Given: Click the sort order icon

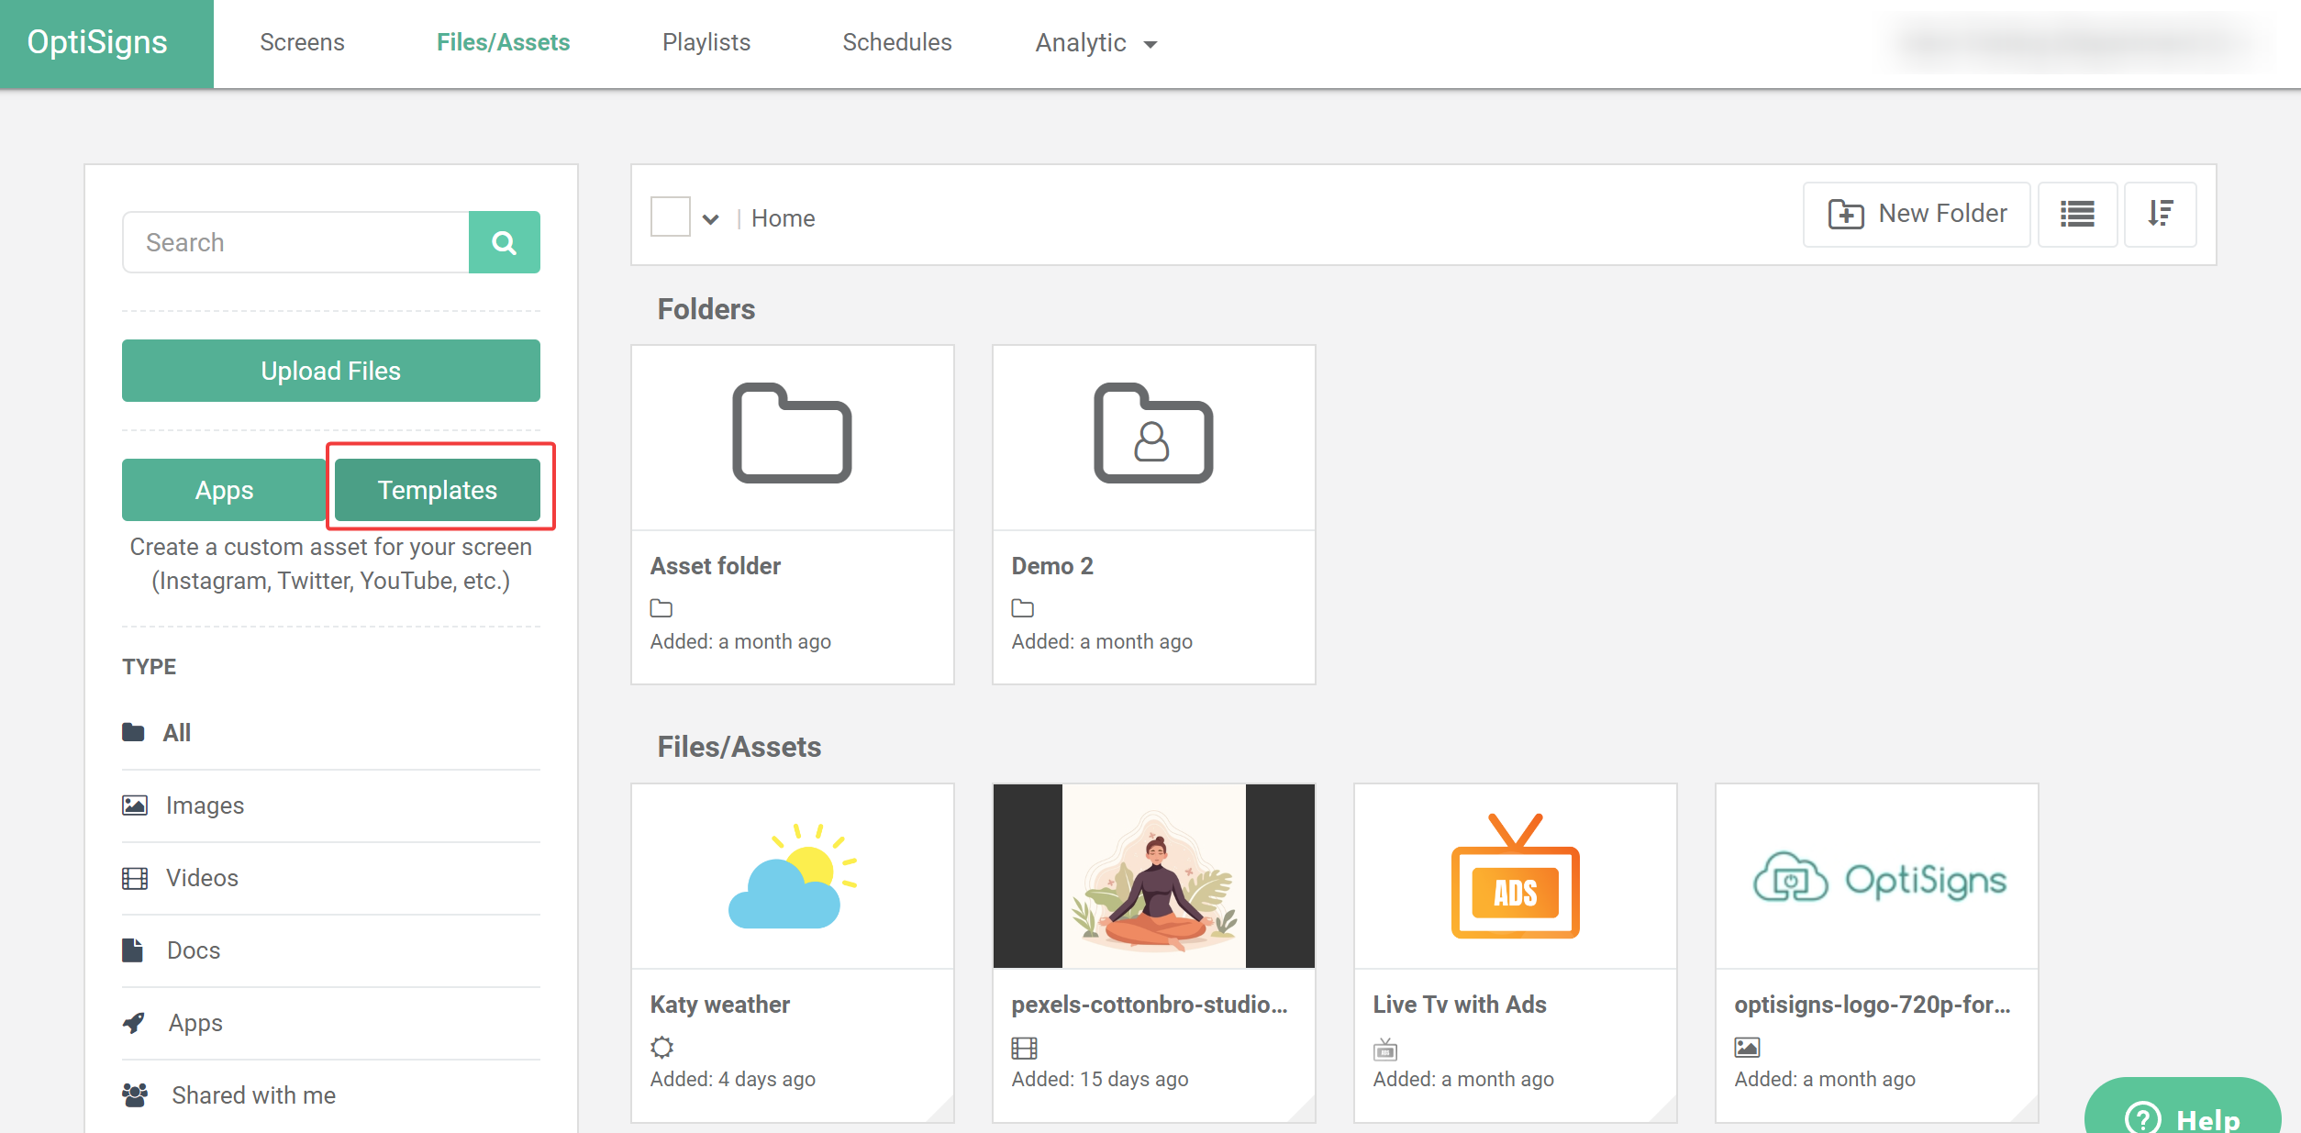Looking at the screenshot, I should (2160, 214).
